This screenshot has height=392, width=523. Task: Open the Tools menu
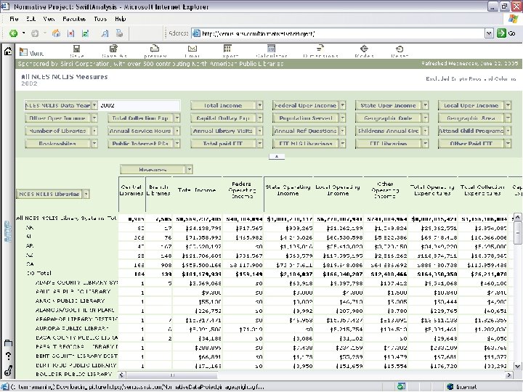(x=100, y=18)
